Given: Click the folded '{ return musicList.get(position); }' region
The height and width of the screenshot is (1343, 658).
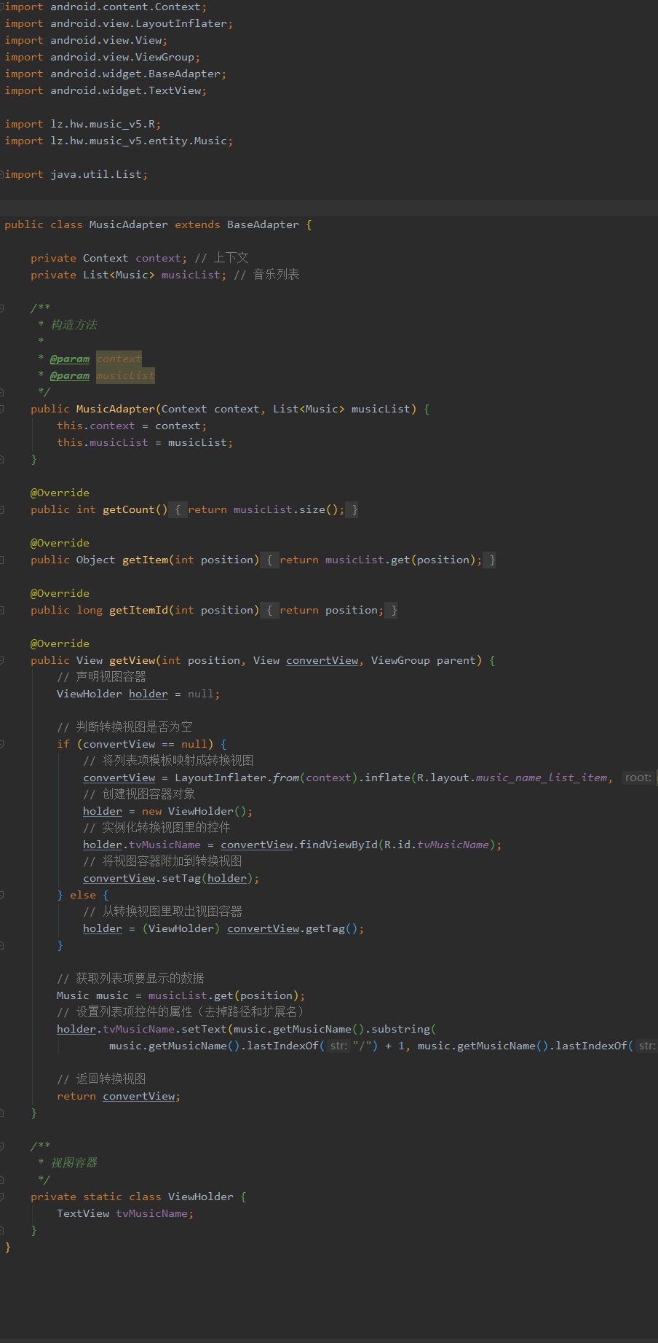Looking at the screenshot, I should (x=379, y=560).
